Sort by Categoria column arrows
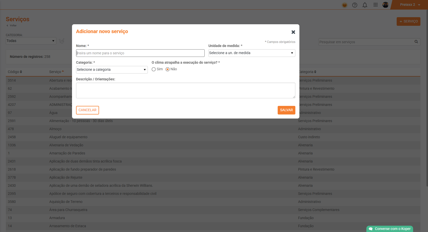This screenshot has width=428, height=232. (x=315, y=72)
